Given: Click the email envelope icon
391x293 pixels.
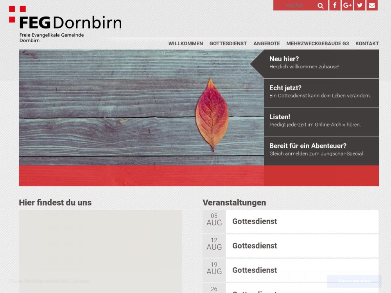Looking at the screenshot, I should (x=372, y=5).
